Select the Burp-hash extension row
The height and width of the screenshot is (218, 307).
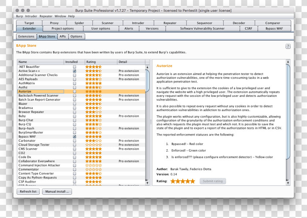[81, 129]
